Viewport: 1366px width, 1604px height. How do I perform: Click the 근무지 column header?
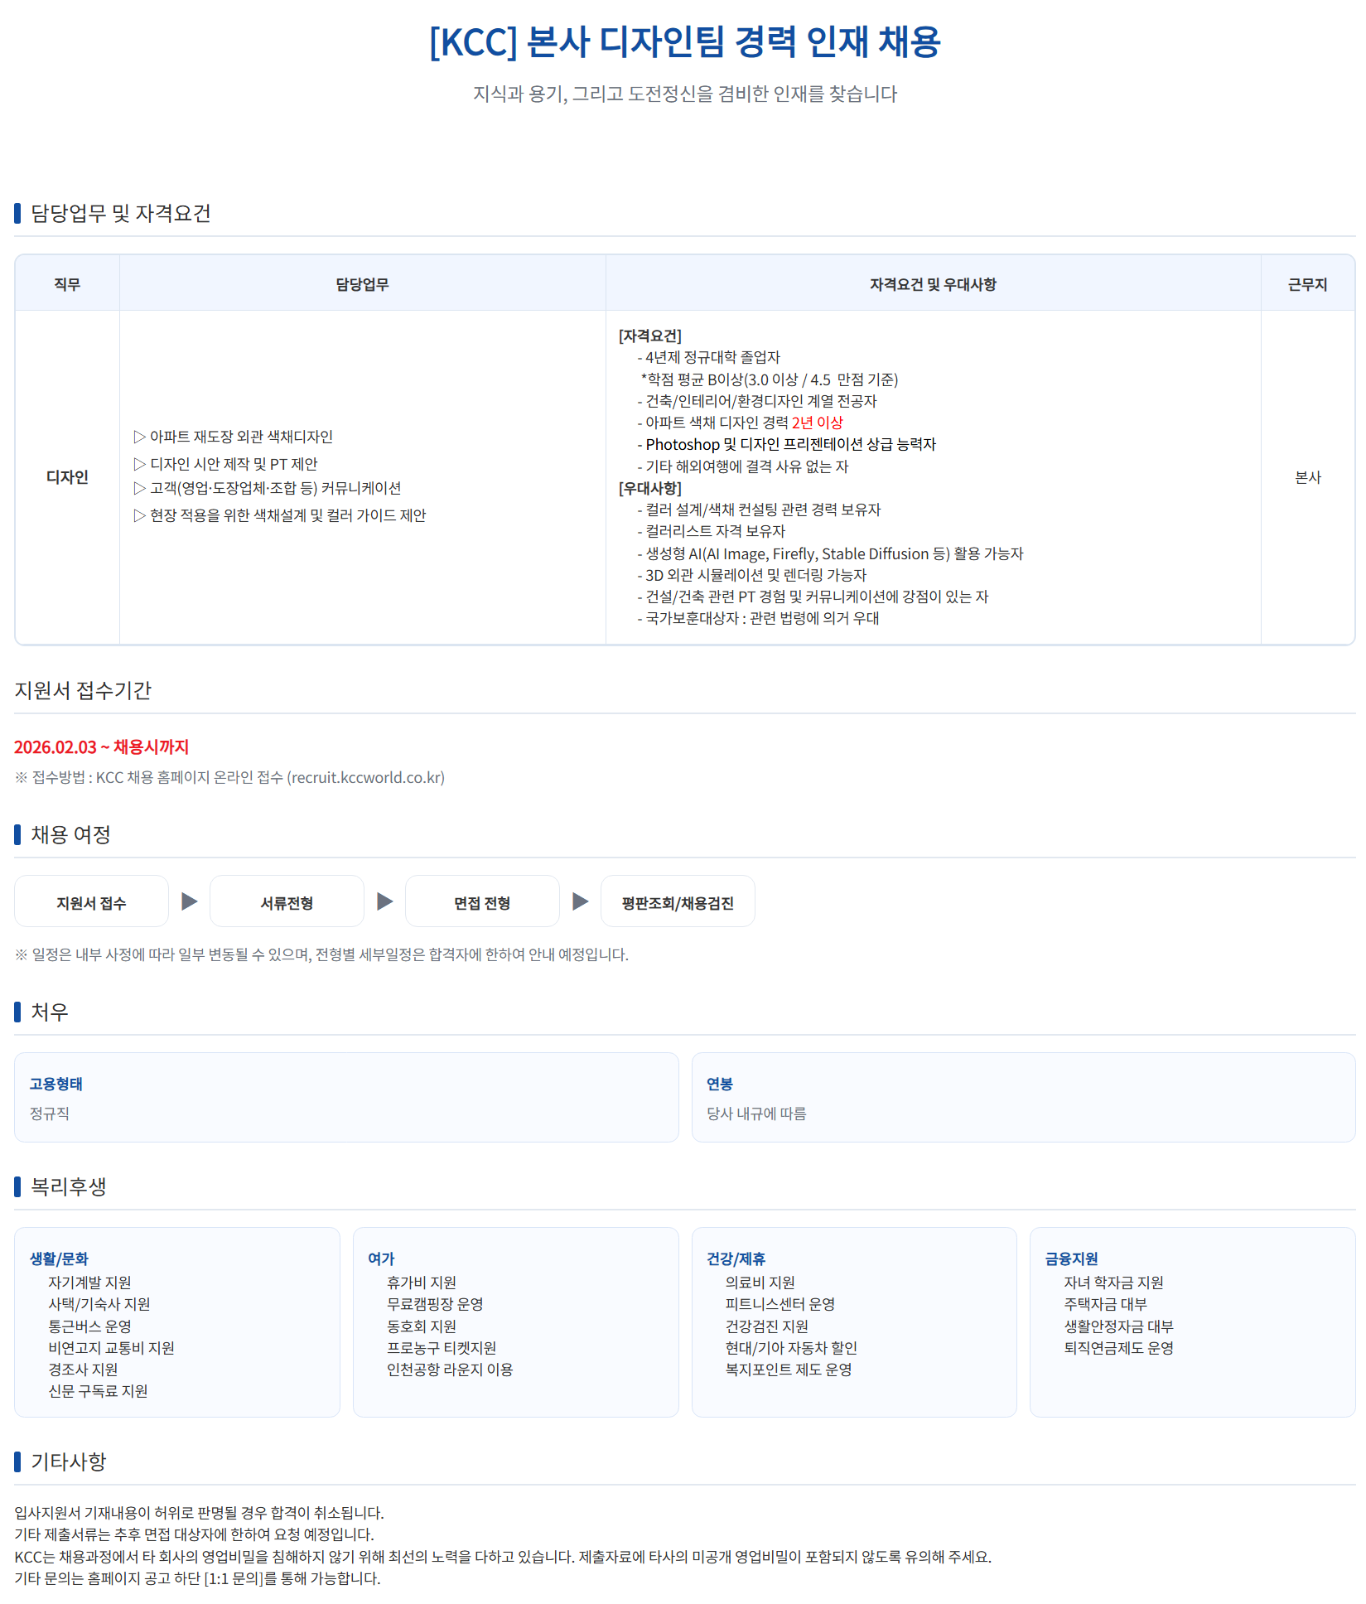coord(1307,284)
